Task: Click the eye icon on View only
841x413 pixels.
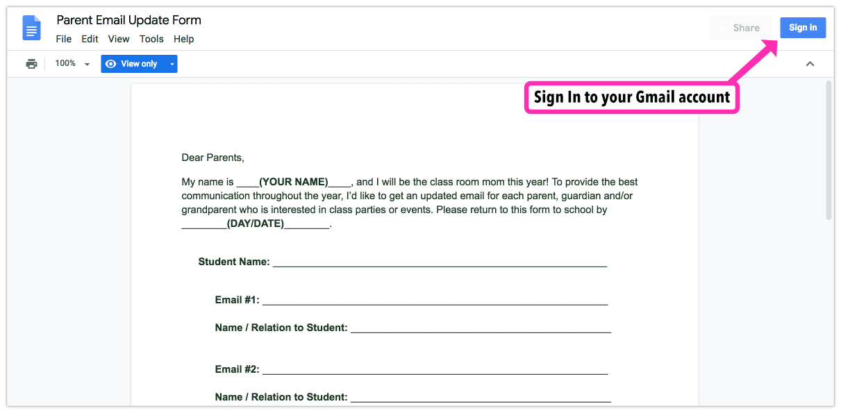Action: [x=110, y=64]
